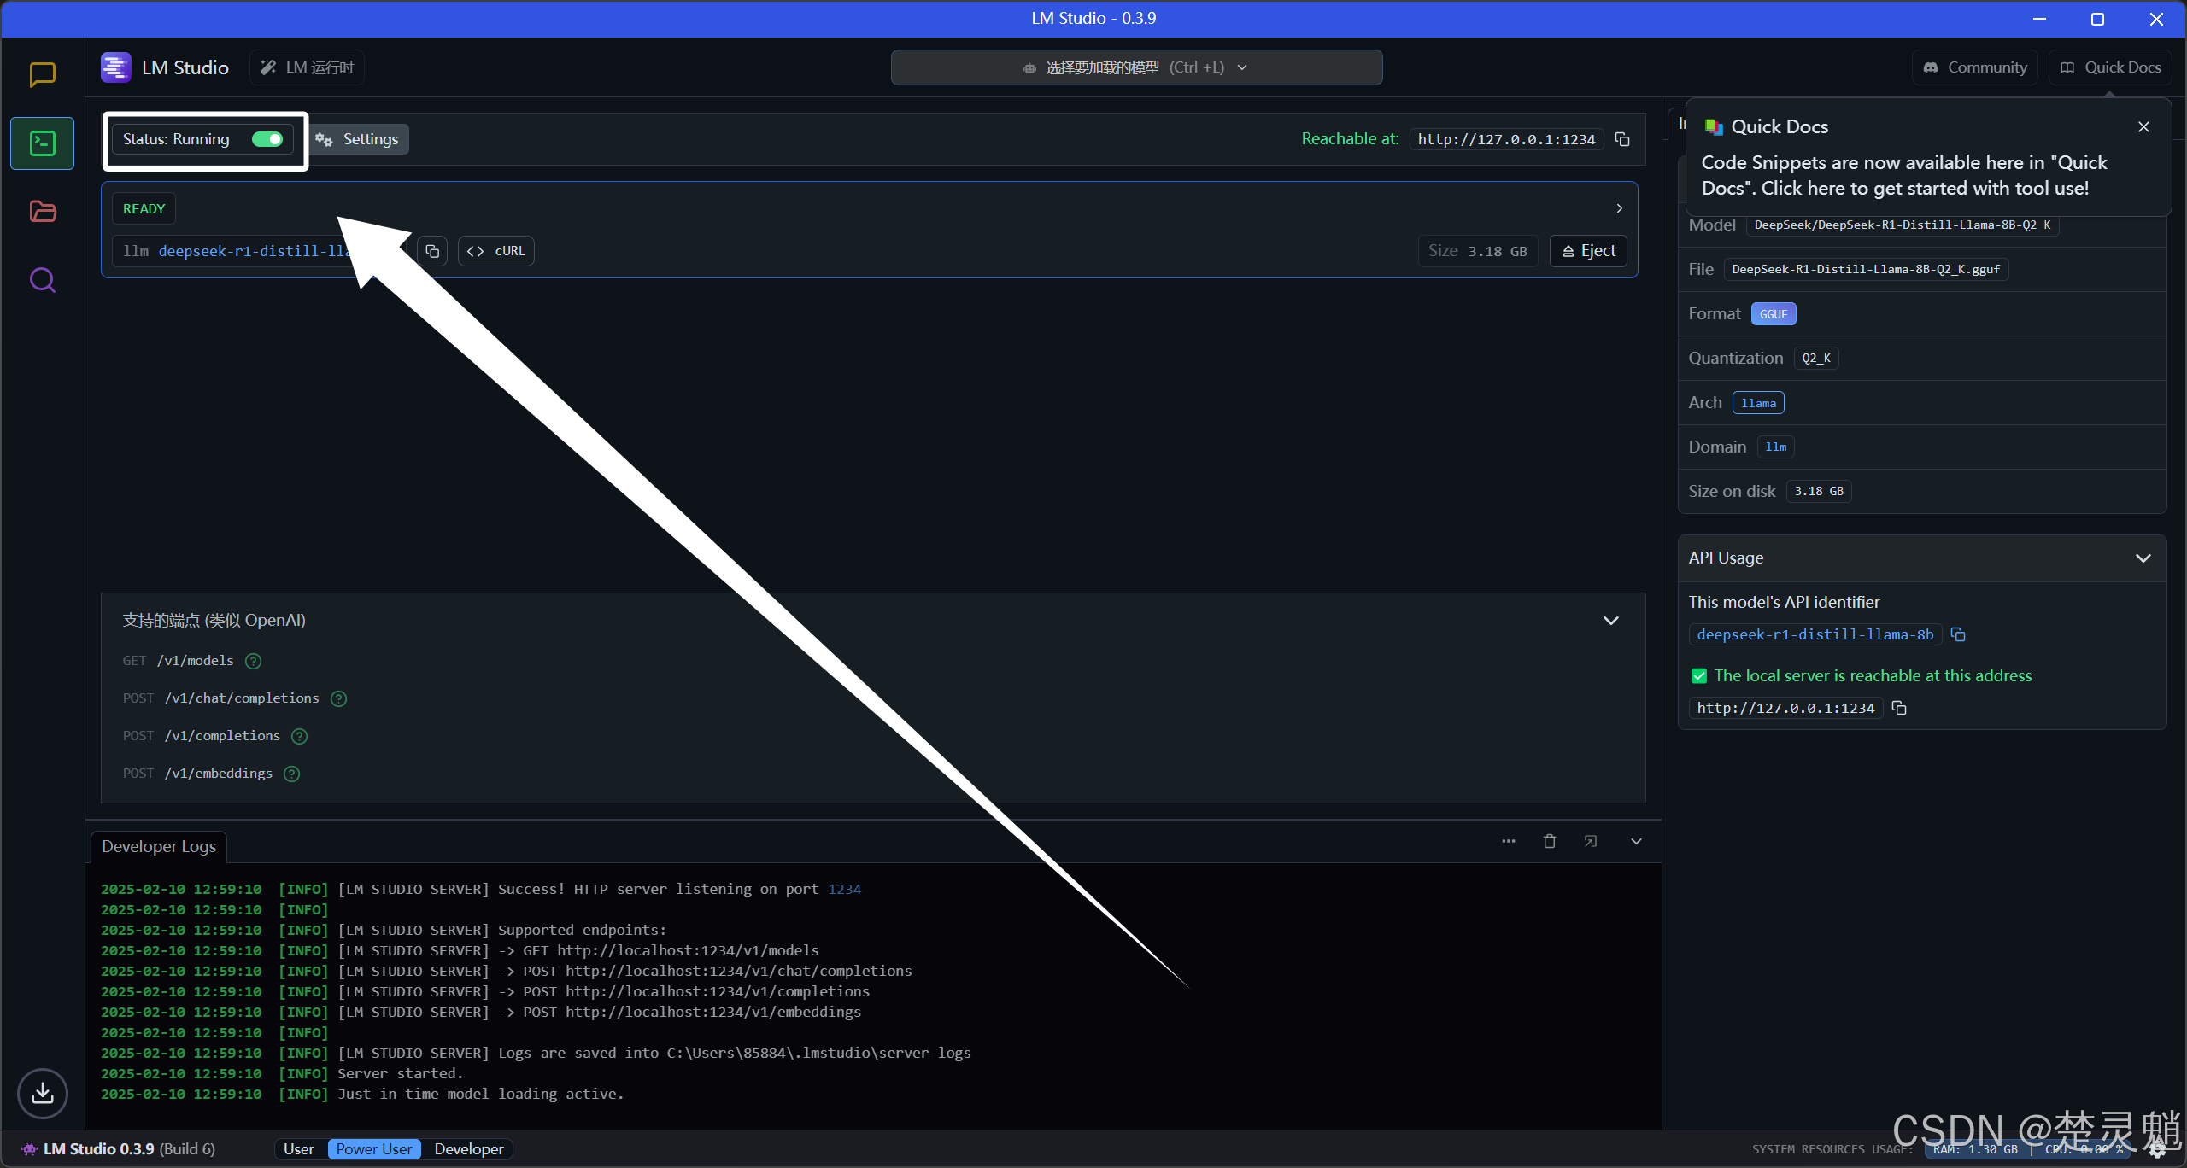The height and width of the screenshot is (1168, 2187).
Task: Pop out the Developer Logs panel
Action: 1591,842
